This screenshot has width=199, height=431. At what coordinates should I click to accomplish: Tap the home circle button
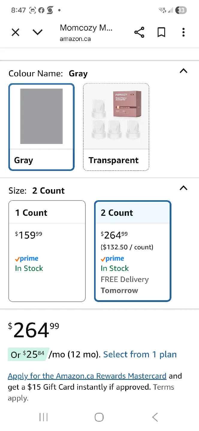pyautogui.click(x=99, y=417)
